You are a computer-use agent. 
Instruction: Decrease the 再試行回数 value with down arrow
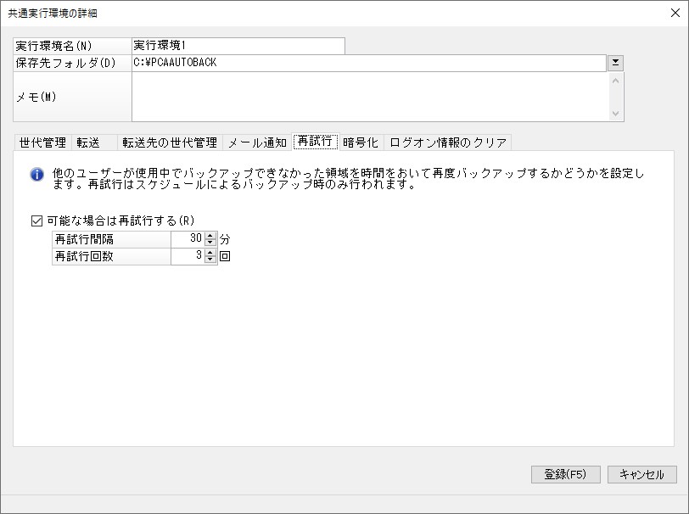(210, 260)
